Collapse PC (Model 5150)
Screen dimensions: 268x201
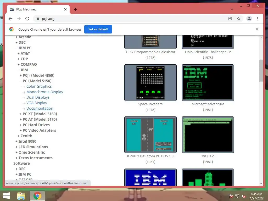(36, 81)
